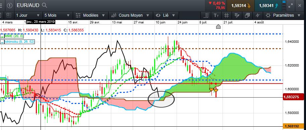306x130 pixels.
Task: Open the 1 Jour timeframe dropdown
Action: pos(28,15)
